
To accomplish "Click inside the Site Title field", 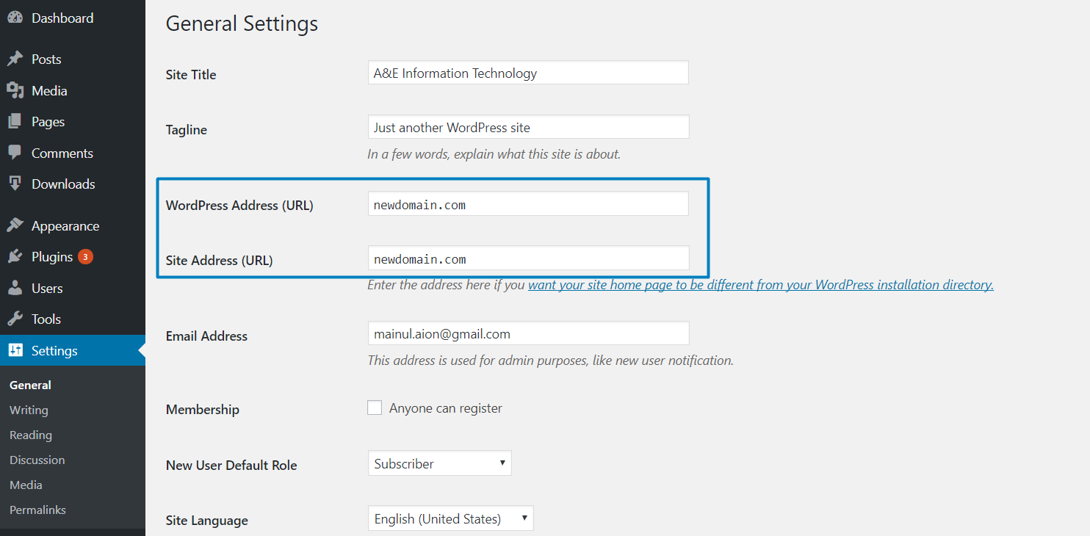I will tap(527, 72).
